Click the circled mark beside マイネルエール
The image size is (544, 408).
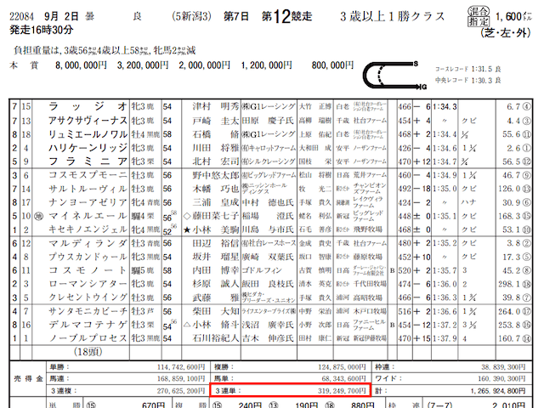(x=39, y=217)
